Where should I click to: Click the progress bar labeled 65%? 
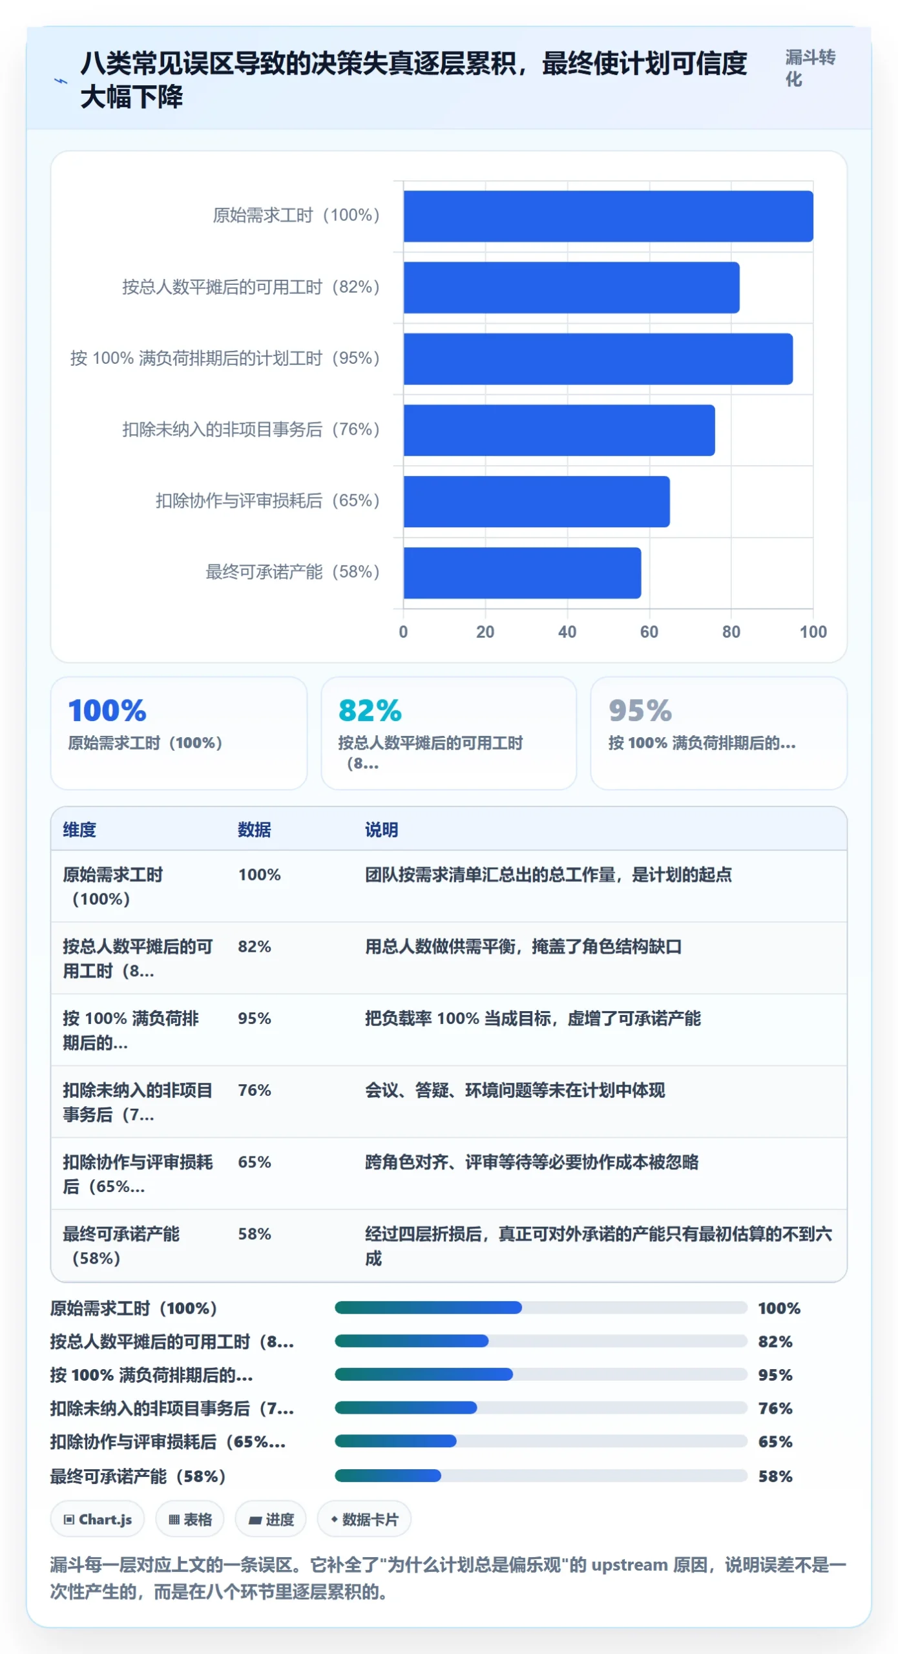(x=541, y=1441)
